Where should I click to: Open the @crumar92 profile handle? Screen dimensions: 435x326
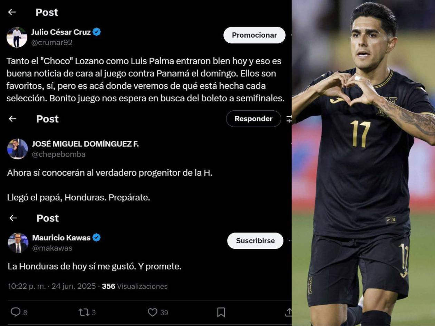pyautogui.click(x=52, y=43)
